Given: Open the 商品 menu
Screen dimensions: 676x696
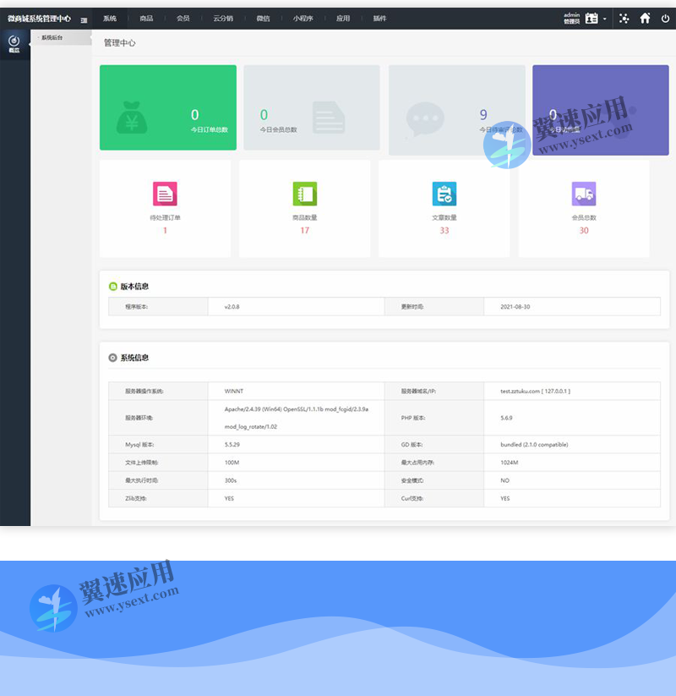Looking at the screenshot, I should [146, 18].
